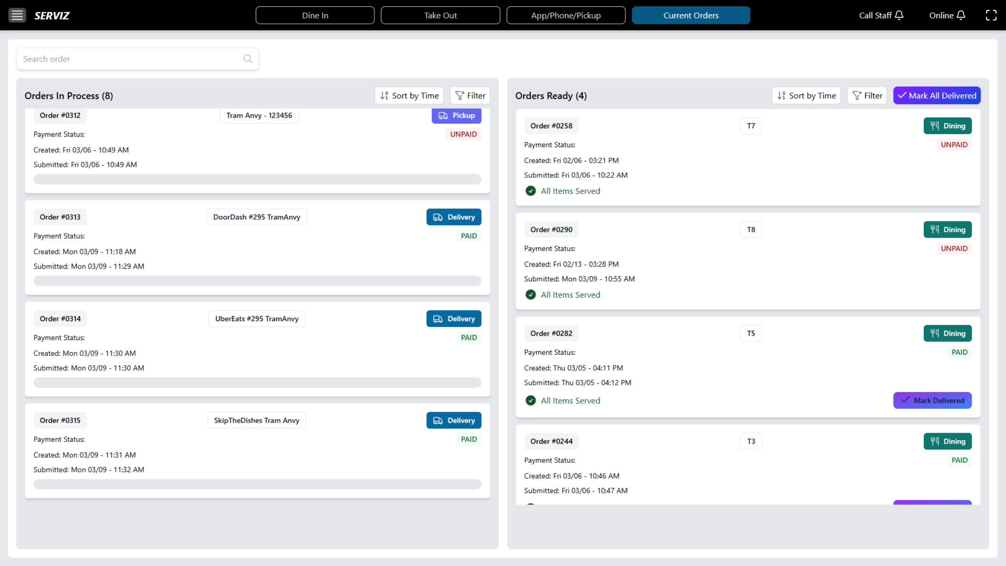Screen dimensions: 1006x566
Task: Open the Filter options for Orders Ready
Action: click(x=867, y=95)
